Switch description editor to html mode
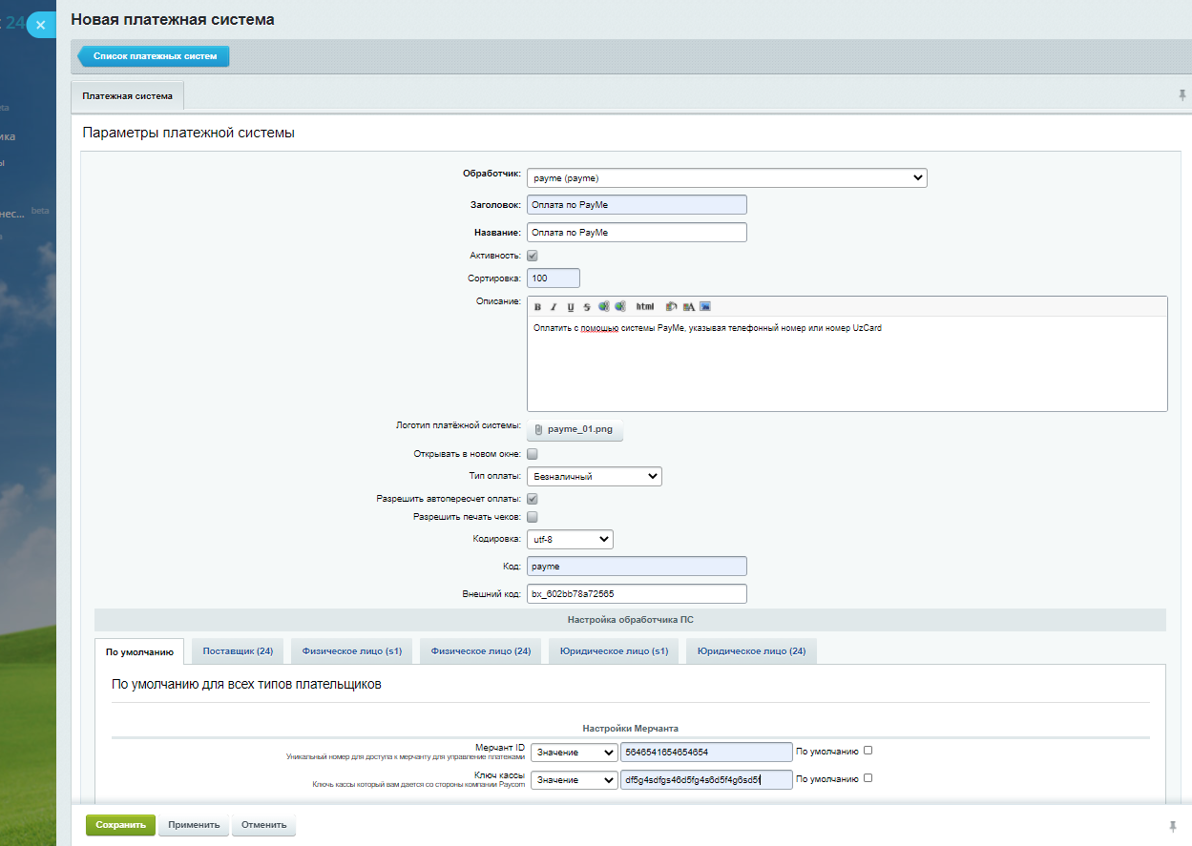Image resolution: width=1192 pixels, height=846 pixels. click(x=645, y=306)
